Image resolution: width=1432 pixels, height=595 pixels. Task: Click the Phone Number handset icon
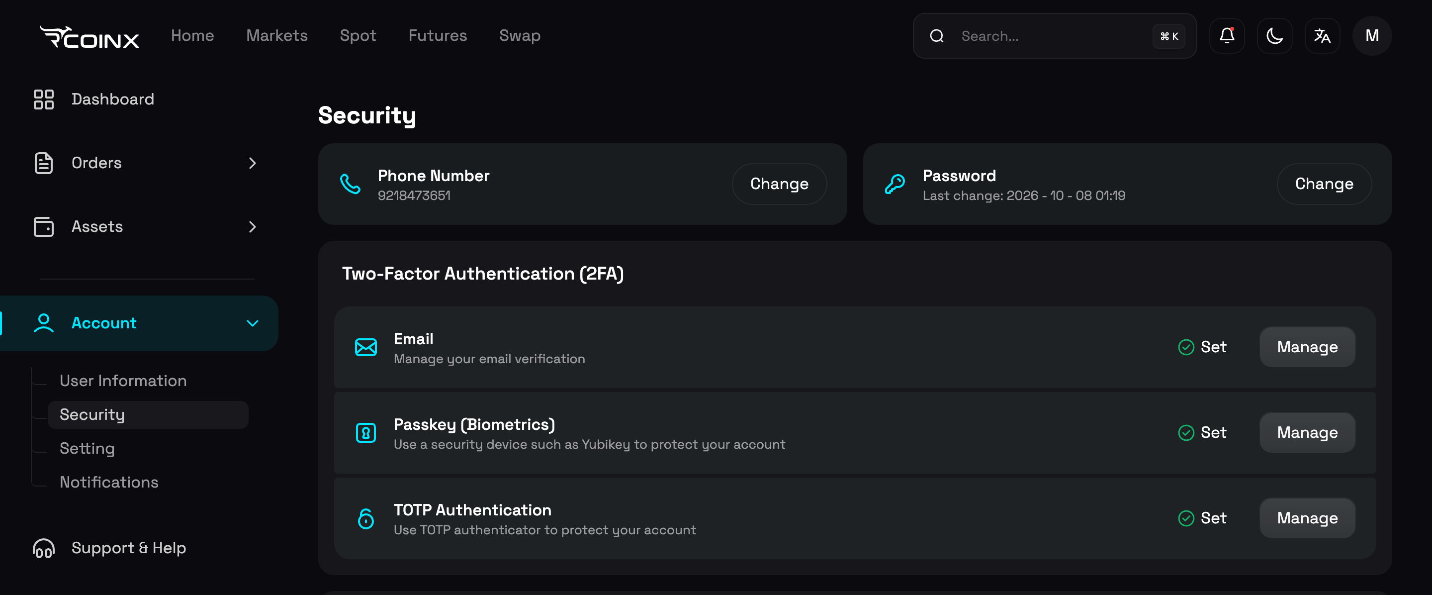(350, 184)
